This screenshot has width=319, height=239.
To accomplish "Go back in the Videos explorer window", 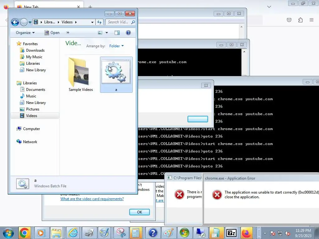I will coord(15,22).
